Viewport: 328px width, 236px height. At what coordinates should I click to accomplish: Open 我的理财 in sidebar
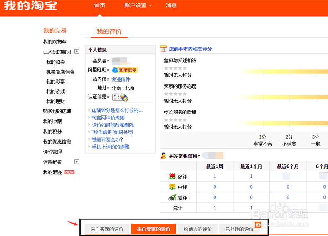coord(55,102)
